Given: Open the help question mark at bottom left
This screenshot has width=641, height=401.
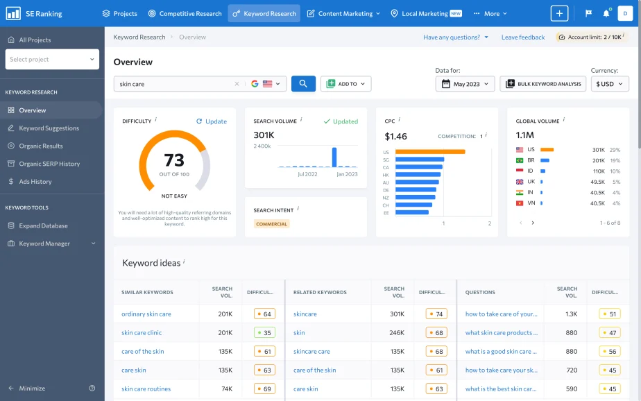Looking at the screenshot, I should [x=91, y=388].
